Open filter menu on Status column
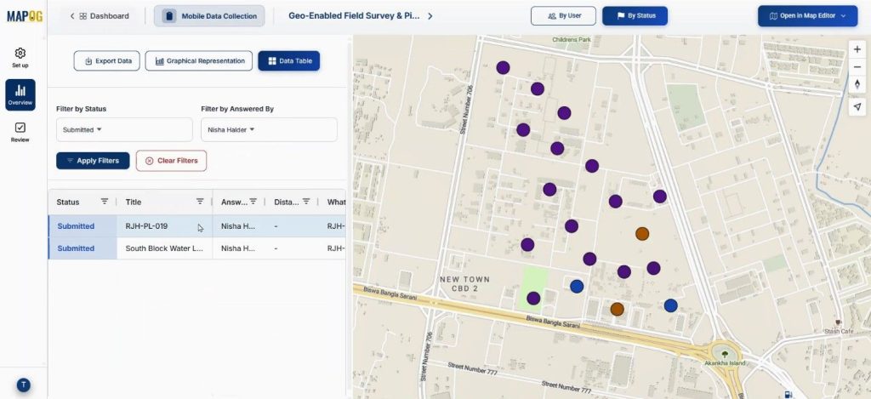Image resolution: width=871 pixels, height=399 pixels. point(105,202)
